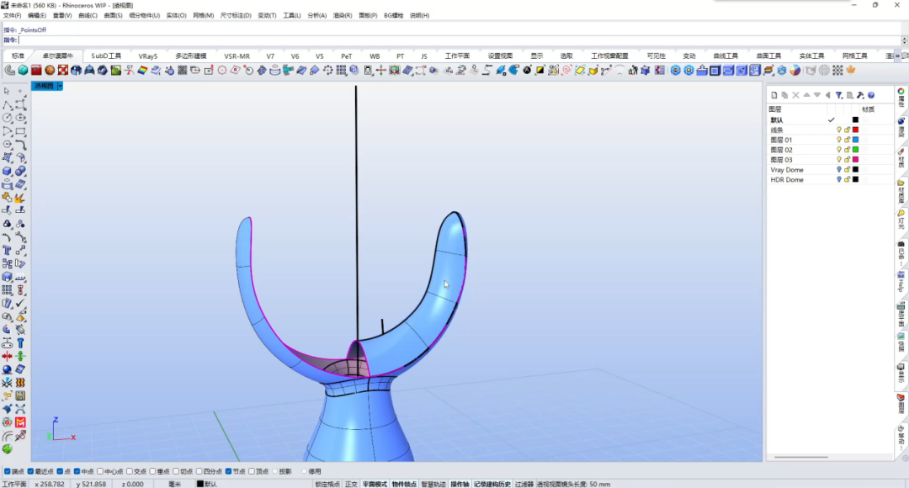Toggle 智慧轨迹 smart track button

point(433,484)
